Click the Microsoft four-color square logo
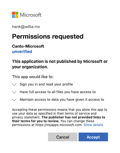120x153 pixels. click(15, 15)
